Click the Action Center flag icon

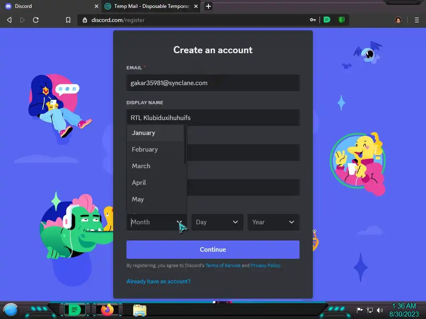(359, 310)
